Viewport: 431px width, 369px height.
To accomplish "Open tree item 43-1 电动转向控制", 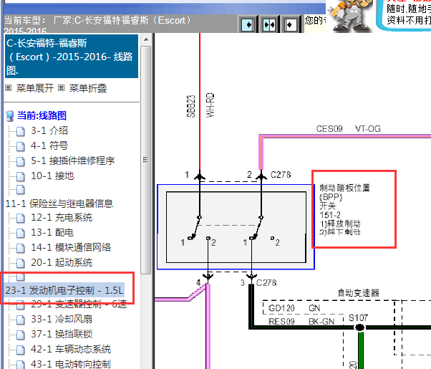I will [71, 364].
